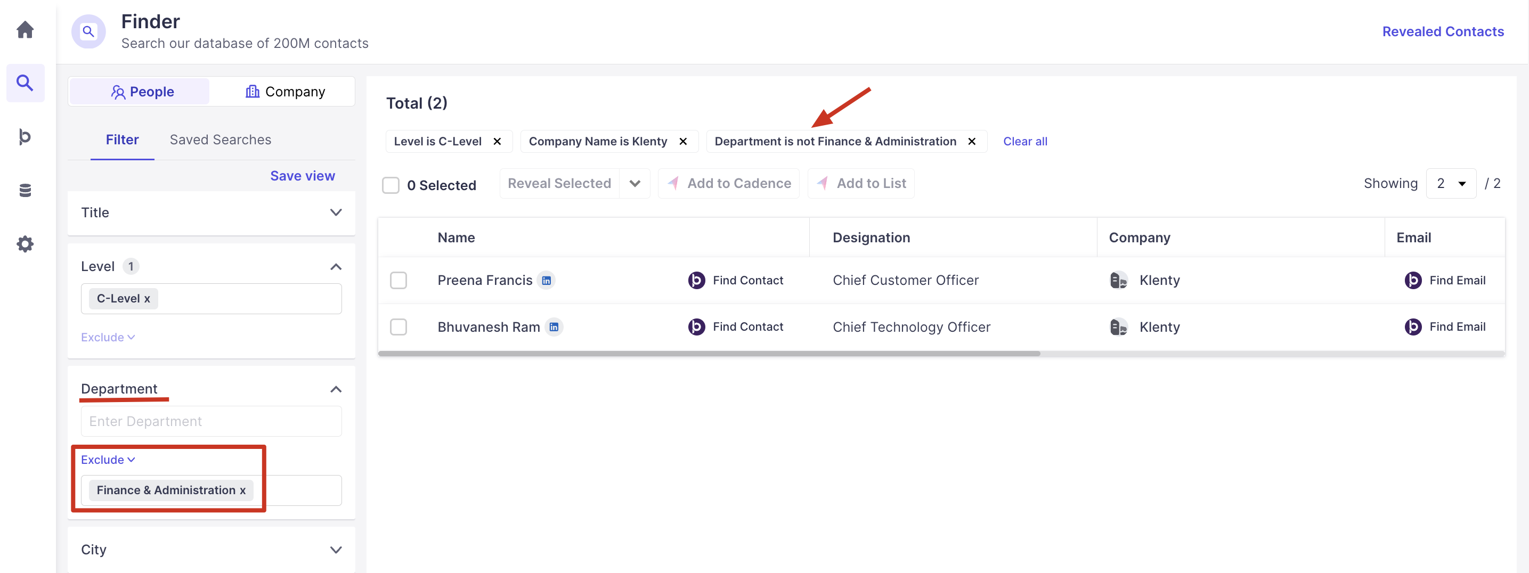The height and width of the screenshot is (573, 1529).
Task: Click the Enter Department input field
Action: point(212,422)
